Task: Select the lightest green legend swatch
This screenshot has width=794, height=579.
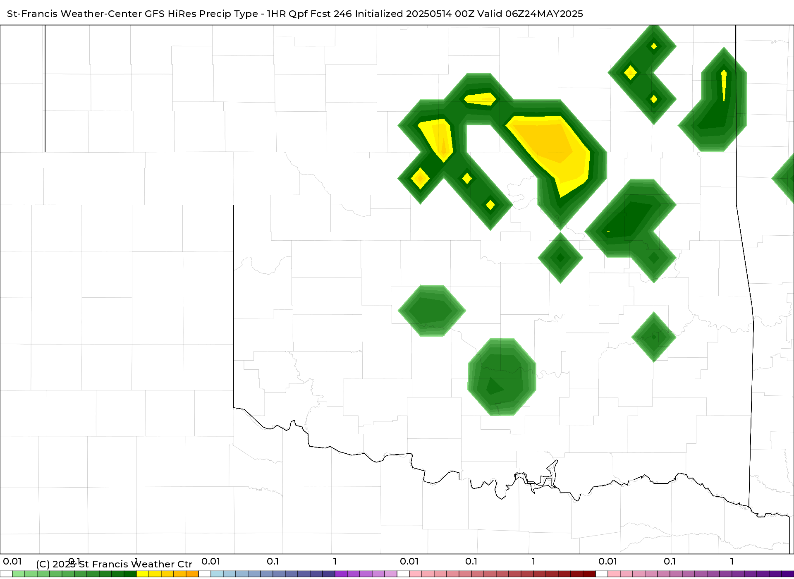Action: (x=19, y=574)
